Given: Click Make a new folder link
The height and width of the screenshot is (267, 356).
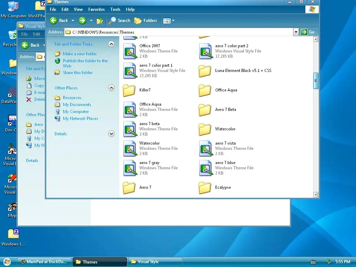Looking at the screenshot, I should [x=80, y=54].
